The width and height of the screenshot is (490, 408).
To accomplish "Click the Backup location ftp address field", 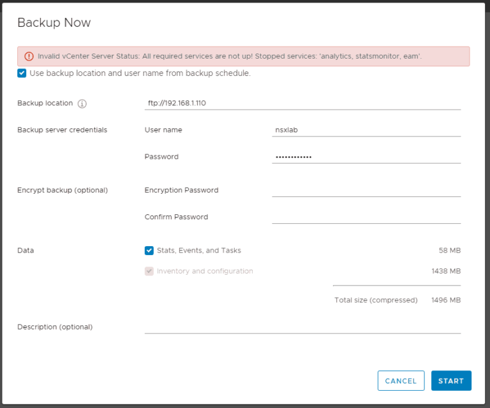I will (x=302, y=103).
